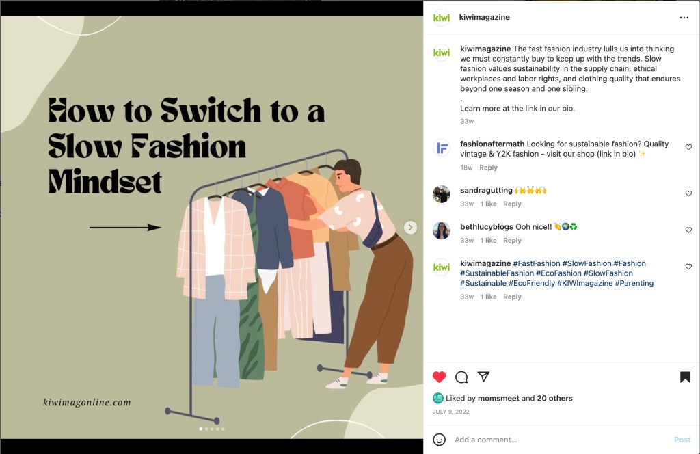Like fashionaftermath's comment with the heart

pyautogui.click(x=688, y=147)
